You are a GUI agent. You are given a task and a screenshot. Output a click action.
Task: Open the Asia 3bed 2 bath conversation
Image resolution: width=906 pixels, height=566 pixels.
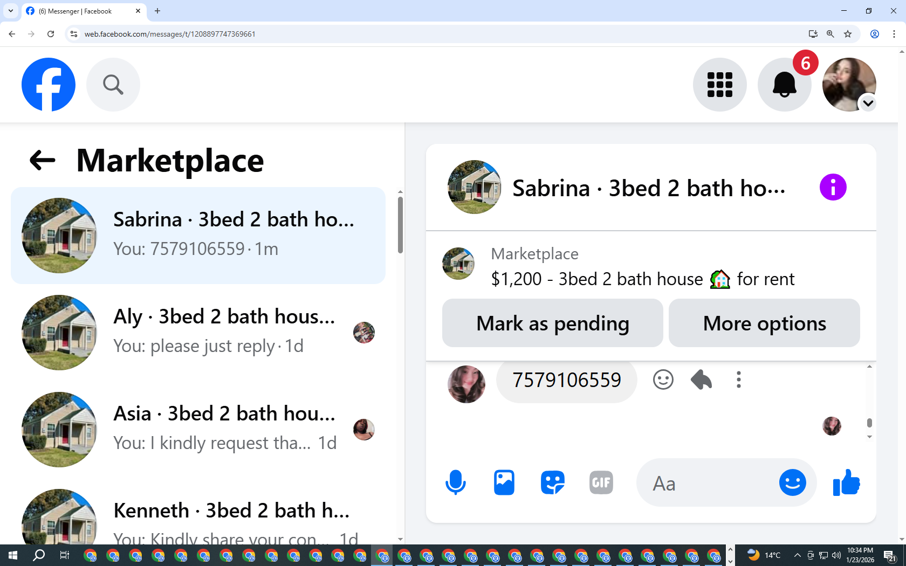198,430
